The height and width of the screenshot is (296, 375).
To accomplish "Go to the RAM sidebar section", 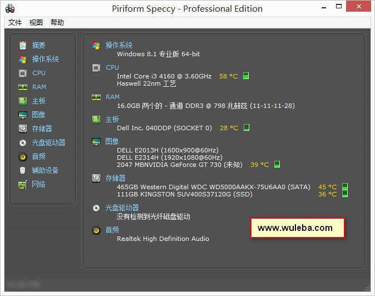I will (39, 87).
